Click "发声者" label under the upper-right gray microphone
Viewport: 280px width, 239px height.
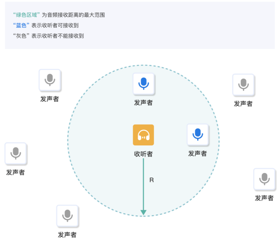[x=243, y=104]
